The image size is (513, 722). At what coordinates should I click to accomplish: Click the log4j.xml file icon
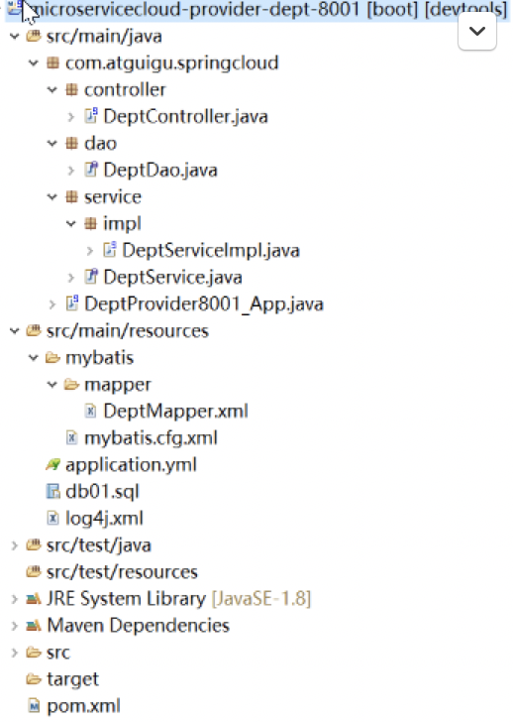52,518
